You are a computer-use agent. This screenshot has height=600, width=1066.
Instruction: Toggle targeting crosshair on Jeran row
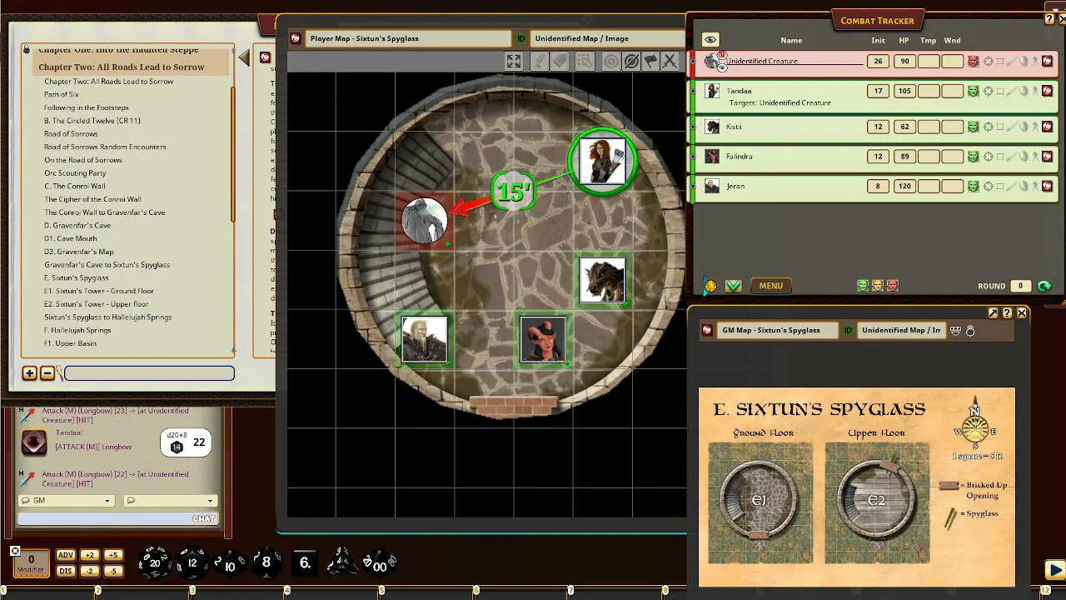point(989,186)
